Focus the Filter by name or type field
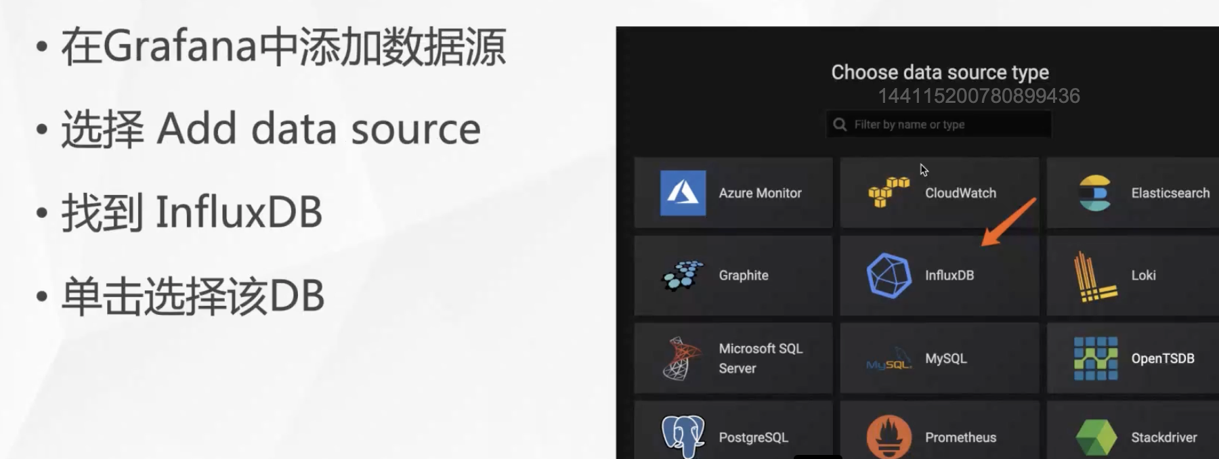Viewport: 1219px width, 459px height. click(939, 125)
